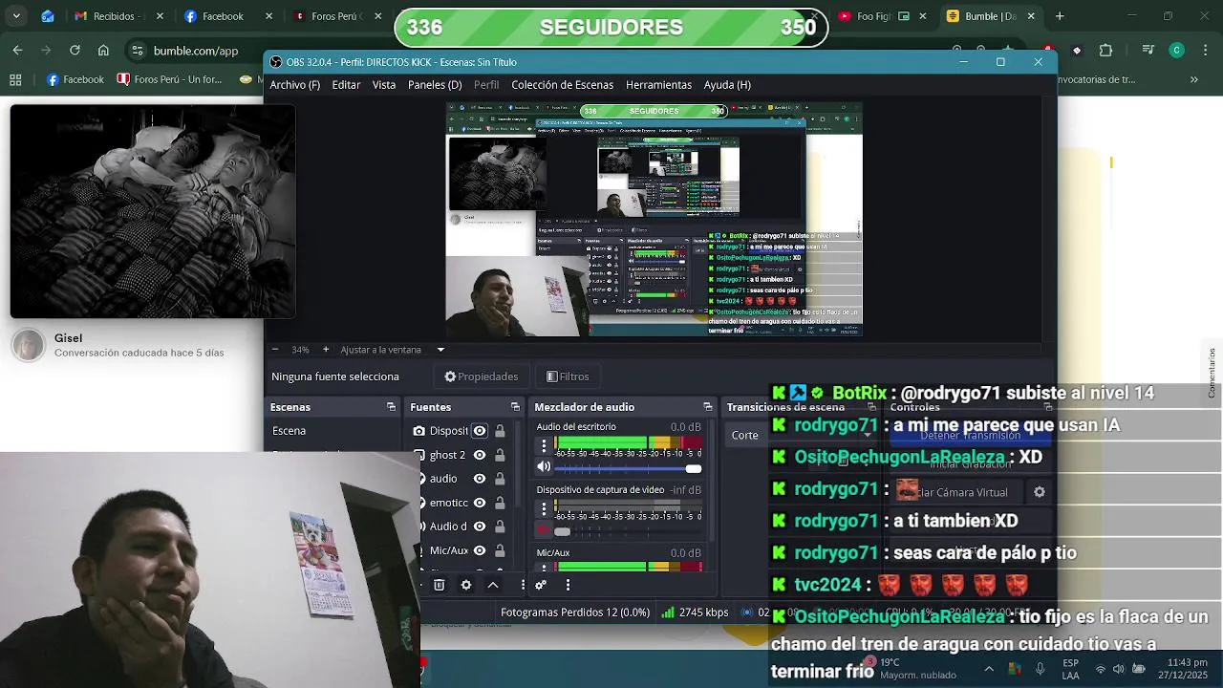Adjust video capture device volume slider
This screenshot has width=1223, height=688.
[628, 531]
